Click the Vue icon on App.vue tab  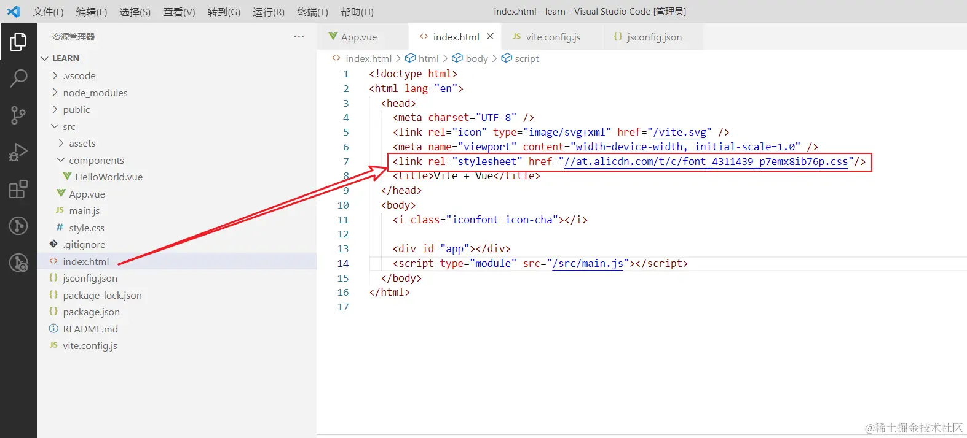click(333, 36)
